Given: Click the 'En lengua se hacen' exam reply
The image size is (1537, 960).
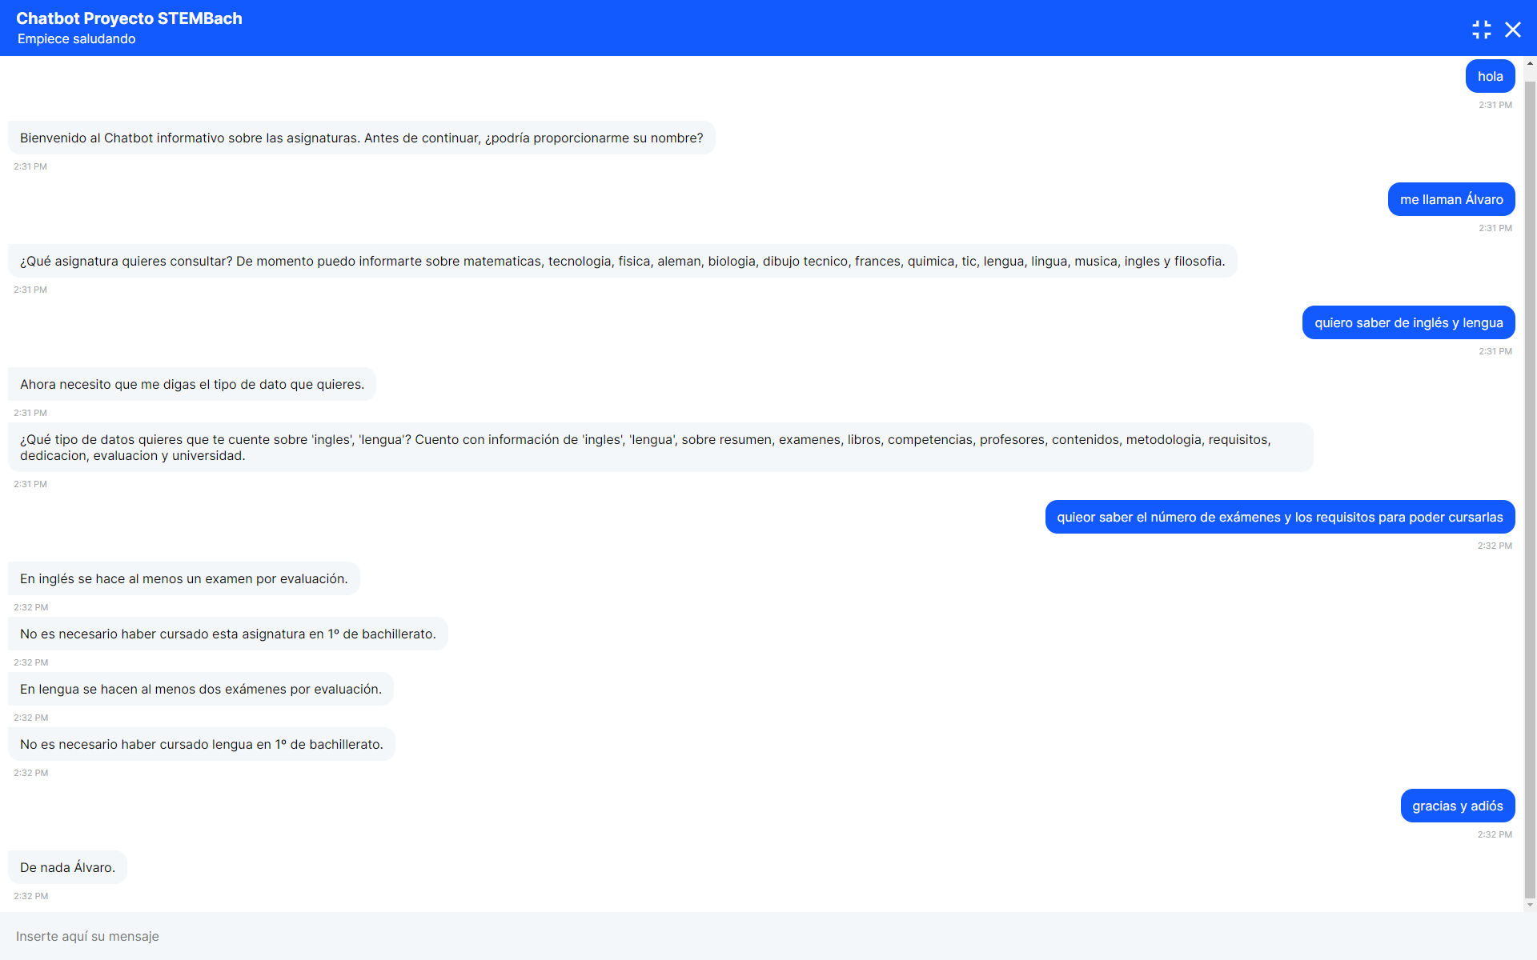Looking at the screenshot, I should 200,689.
